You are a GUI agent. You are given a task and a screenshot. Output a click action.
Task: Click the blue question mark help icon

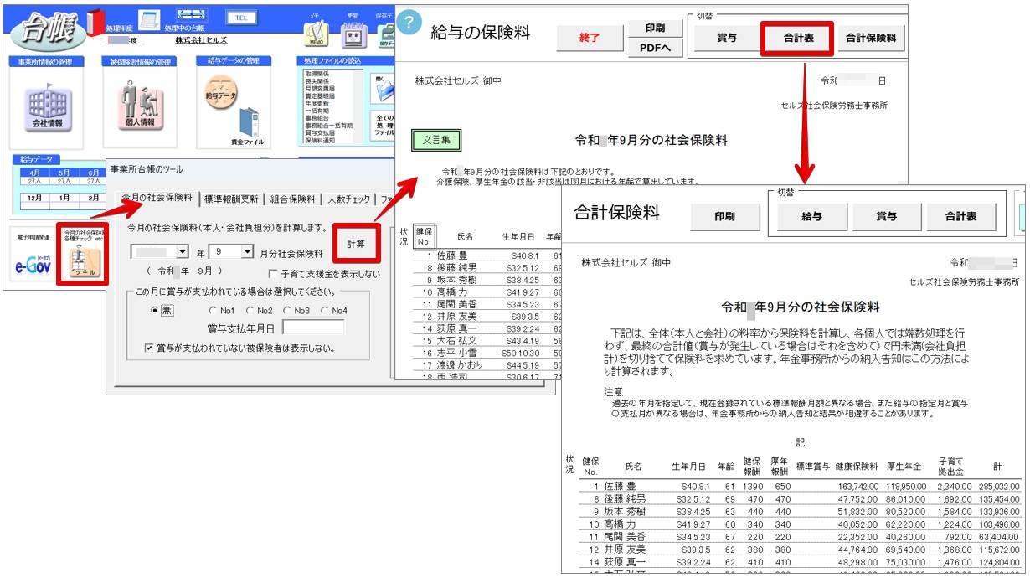coord(408,23)
